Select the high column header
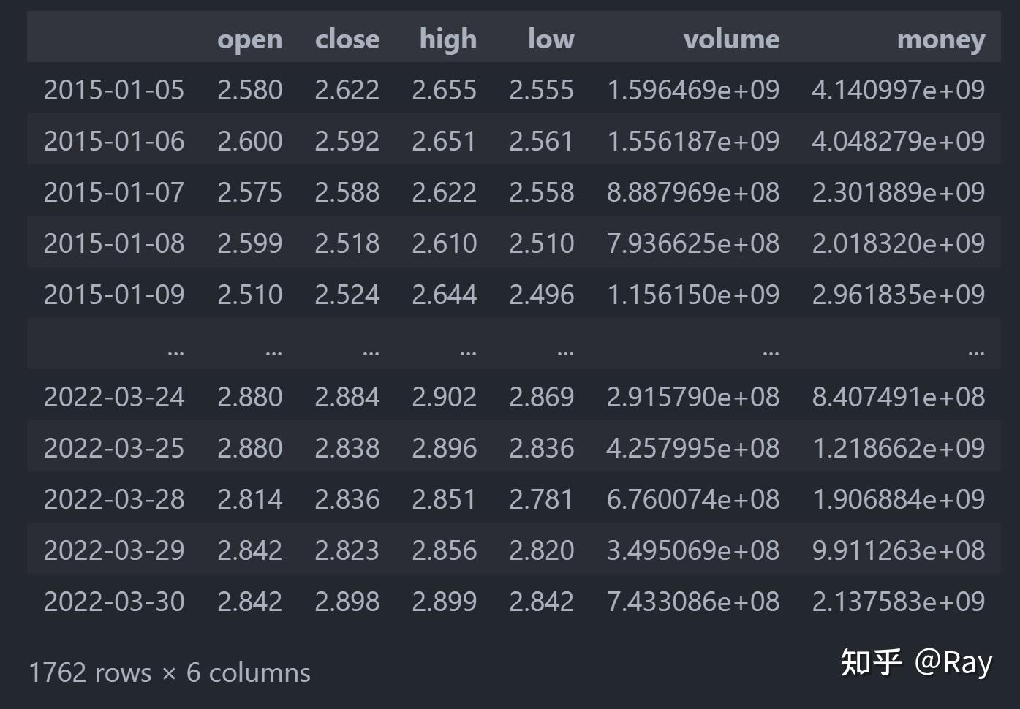Screen dimensions: 1020x709 447,39
